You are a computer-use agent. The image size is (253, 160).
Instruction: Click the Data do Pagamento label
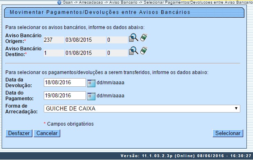click(x=19, y=96)
